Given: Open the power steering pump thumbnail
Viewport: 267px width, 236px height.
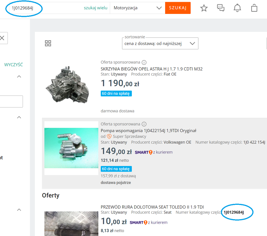Looking at the screenshot, I should point(71,148).
